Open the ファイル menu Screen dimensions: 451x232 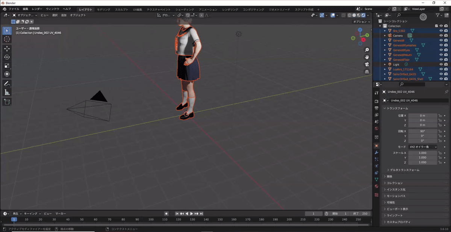[14, 9]
